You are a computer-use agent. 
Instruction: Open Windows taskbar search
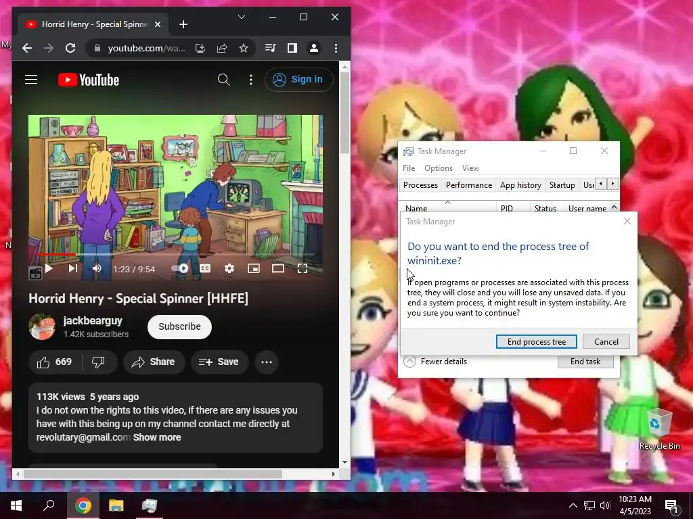49,505
